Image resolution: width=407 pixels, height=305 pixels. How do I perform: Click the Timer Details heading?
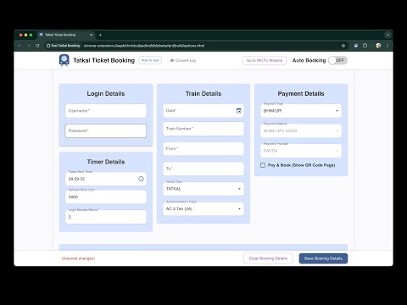pyautogui.click(x=106, y=162)
